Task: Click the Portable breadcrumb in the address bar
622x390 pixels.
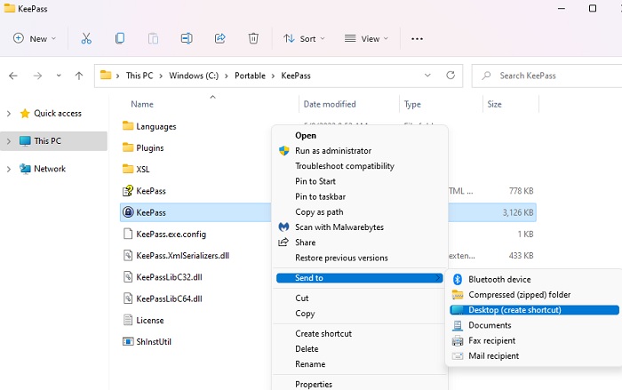Action: [x=250, y=76]
